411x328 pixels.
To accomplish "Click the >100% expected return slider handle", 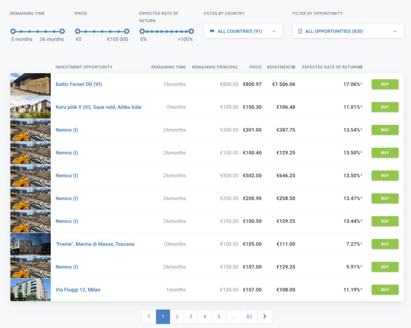I will 191,31.
